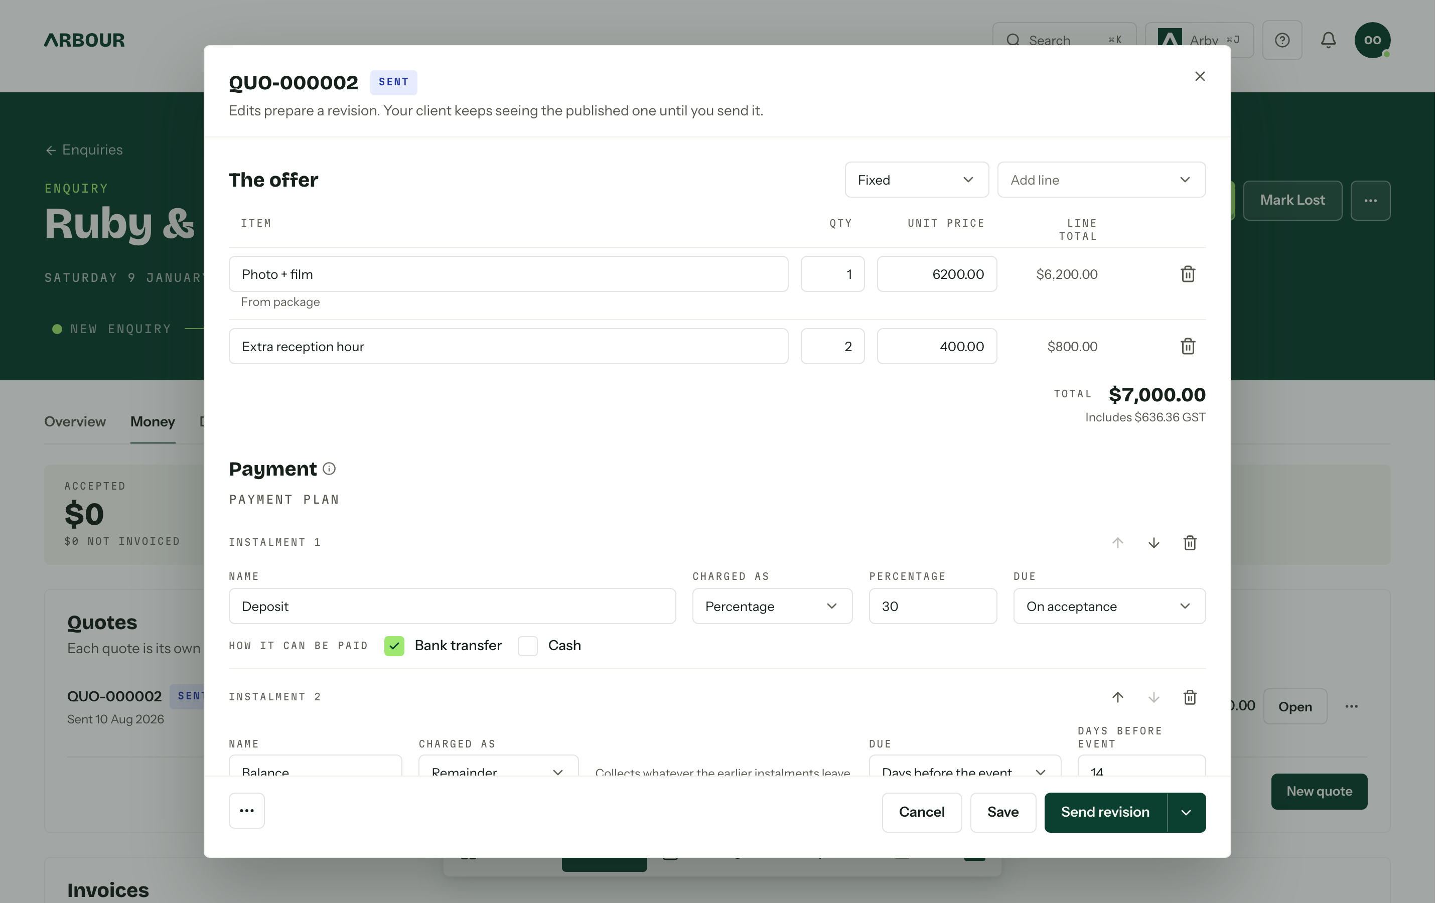The height and width of the screenshot is (903, 1445).
Task: Cancel the quote edits
Action: 921,812
